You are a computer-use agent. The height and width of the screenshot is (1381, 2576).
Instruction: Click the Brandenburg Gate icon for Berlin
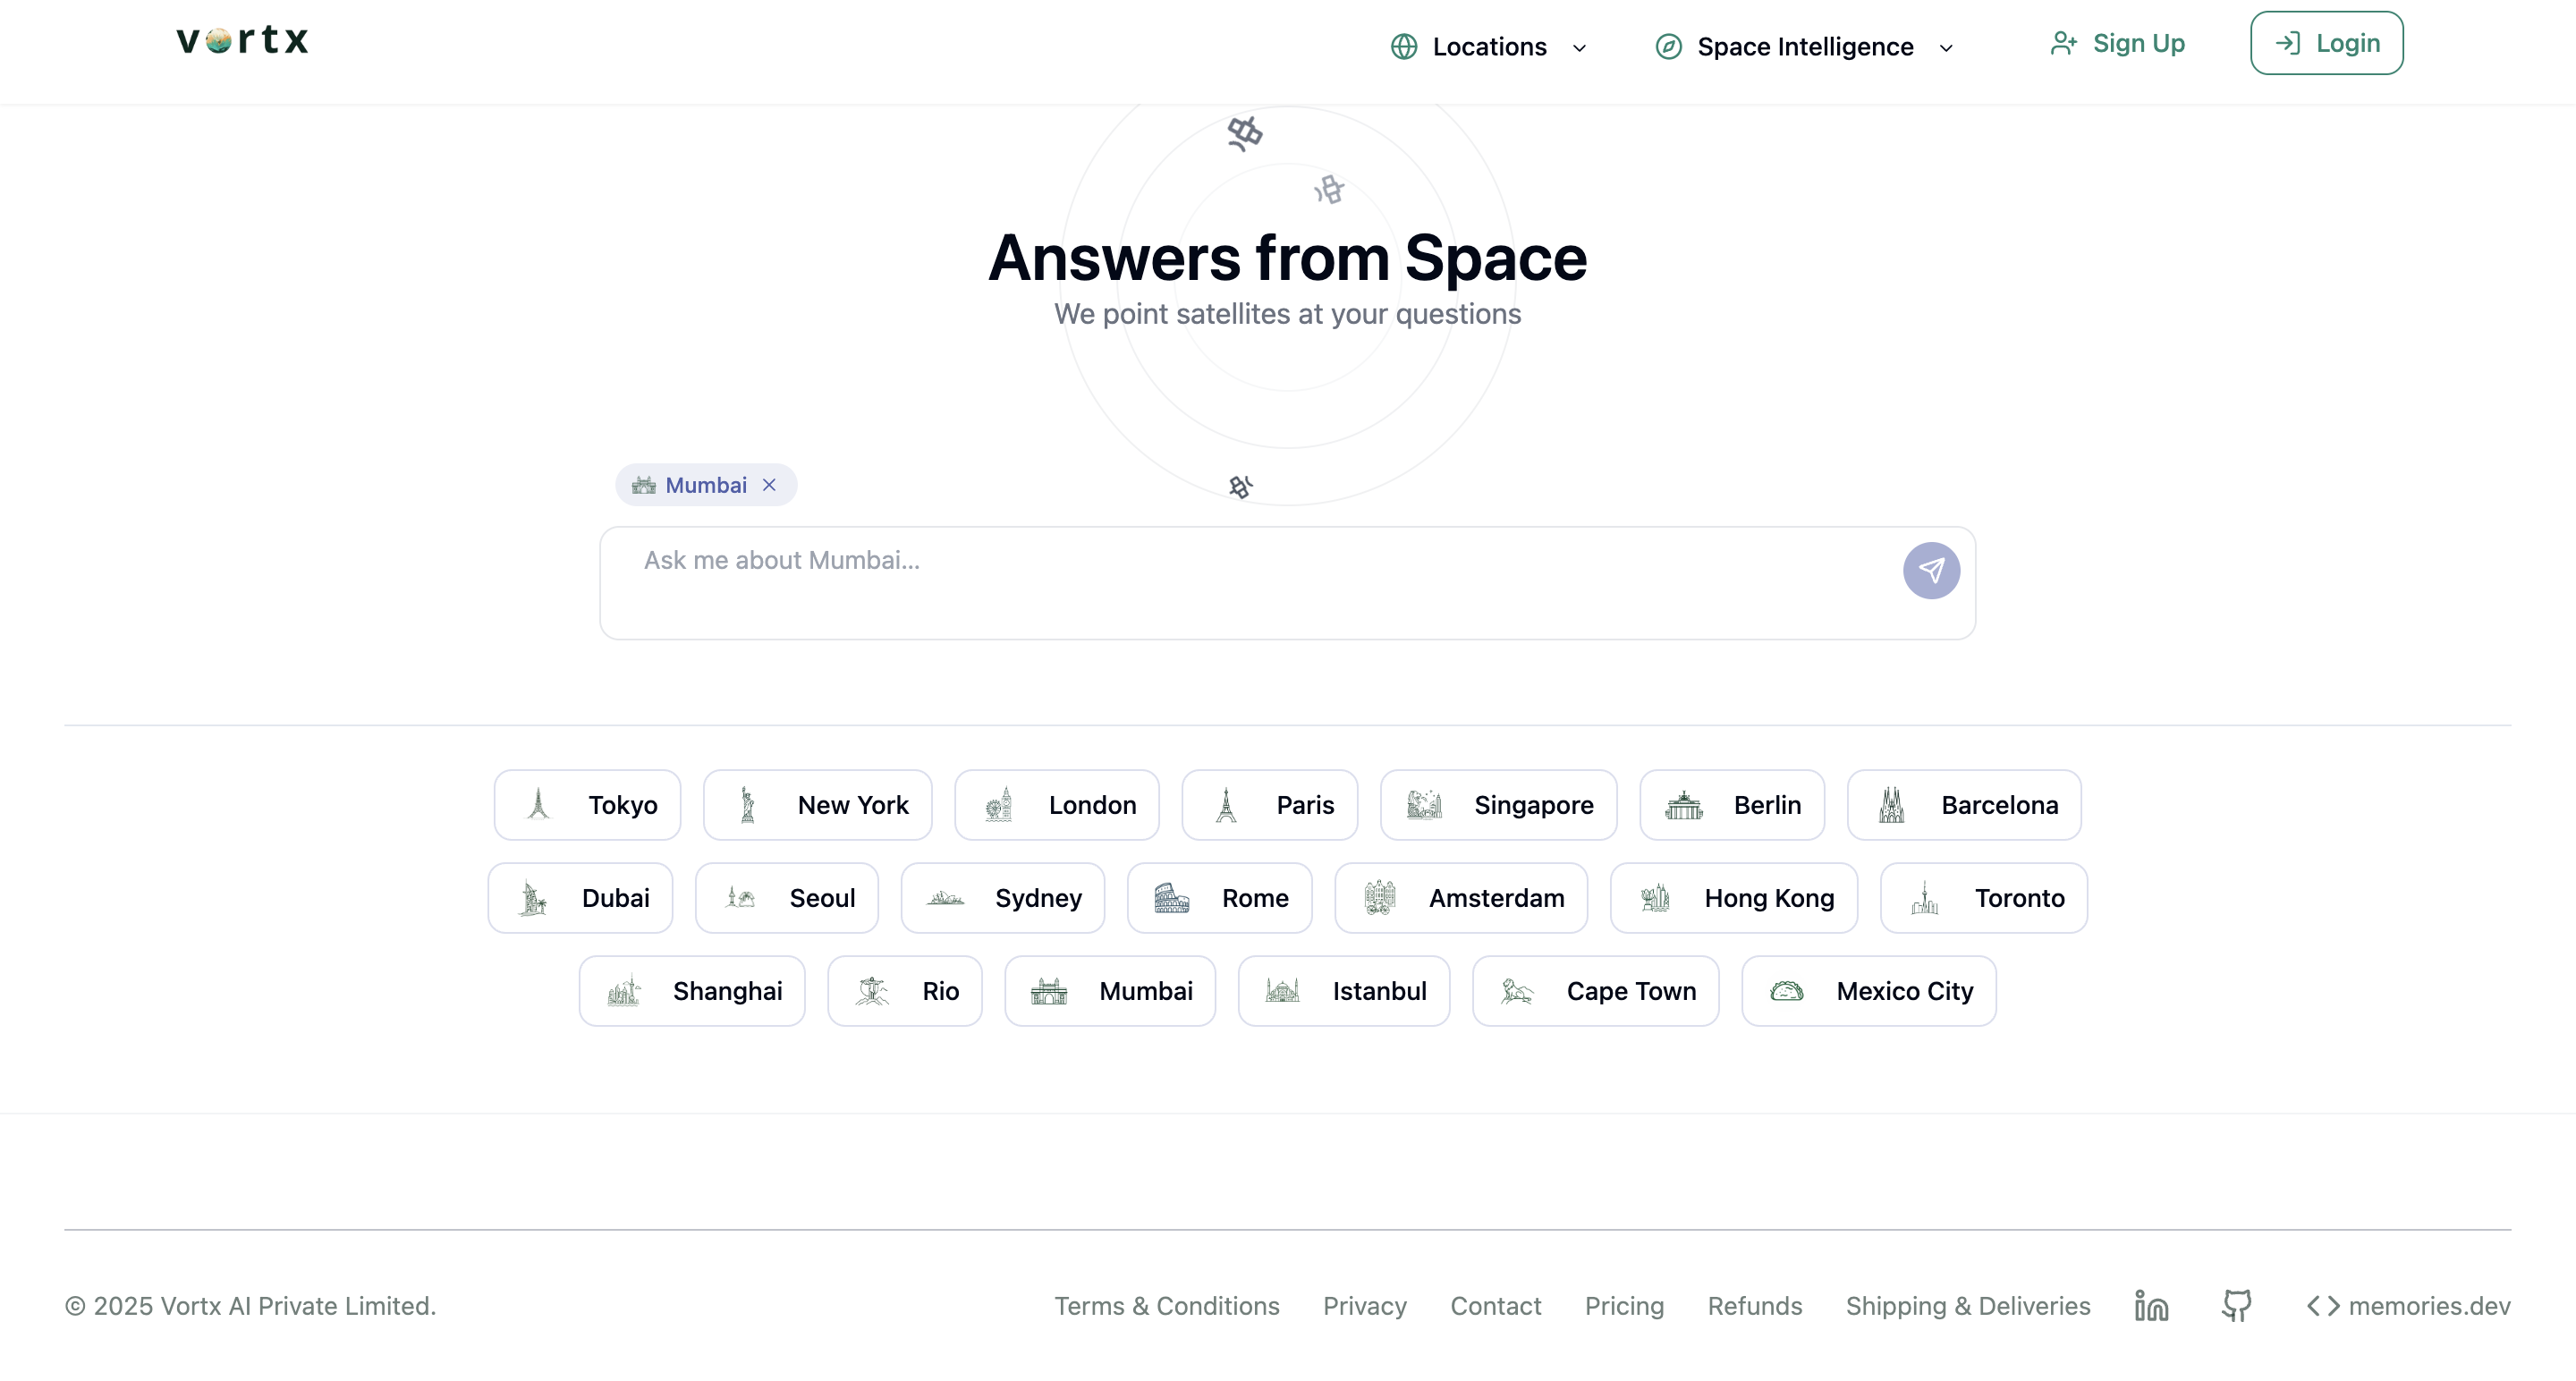pos(1684,805)
